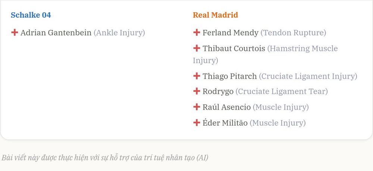Open the Schalke 04 team heading

pos(31,15)
